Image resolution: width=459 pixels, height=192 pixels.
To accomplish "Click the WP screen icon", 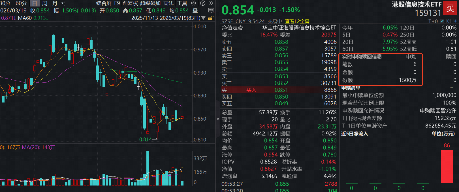I will 211,11.
